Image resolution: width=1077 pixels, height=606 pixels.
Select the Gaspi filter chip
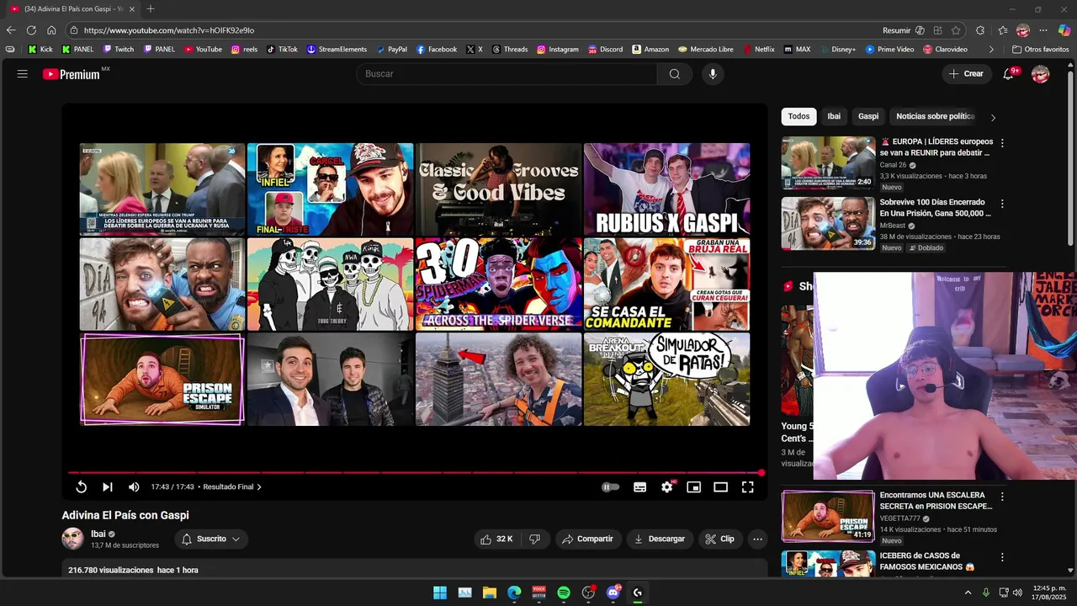tap(868, 117)
